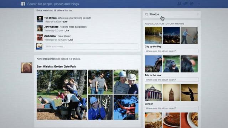Open Anne Degglemann's avatar beside the post
The height and width of the screenshot is (128, 228).
tap(27, 68)
